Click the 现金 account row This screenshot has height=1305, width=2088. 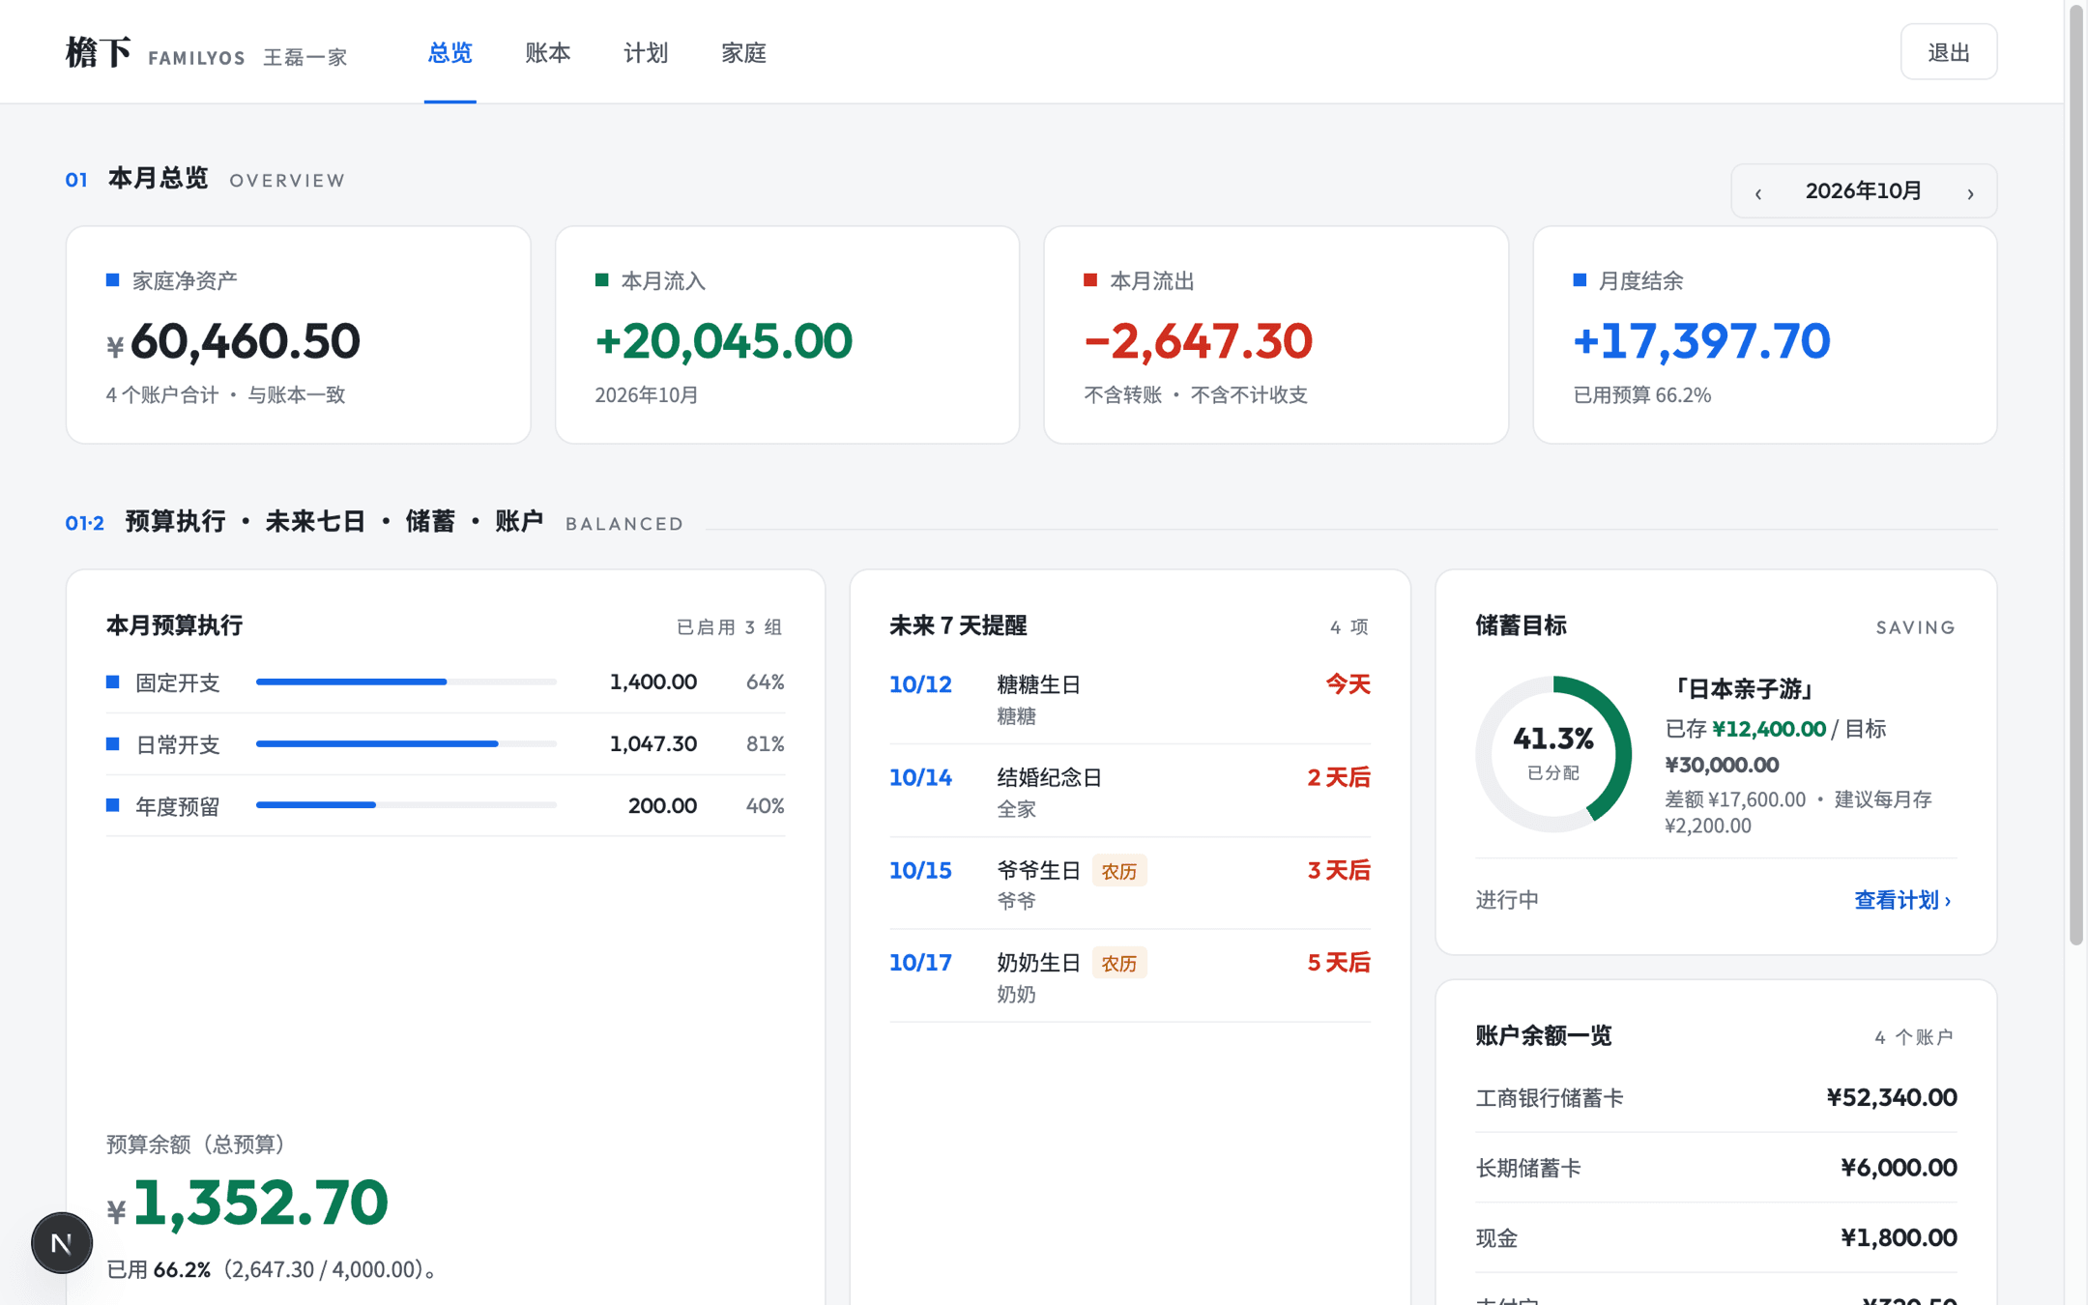(1716, 1238)
